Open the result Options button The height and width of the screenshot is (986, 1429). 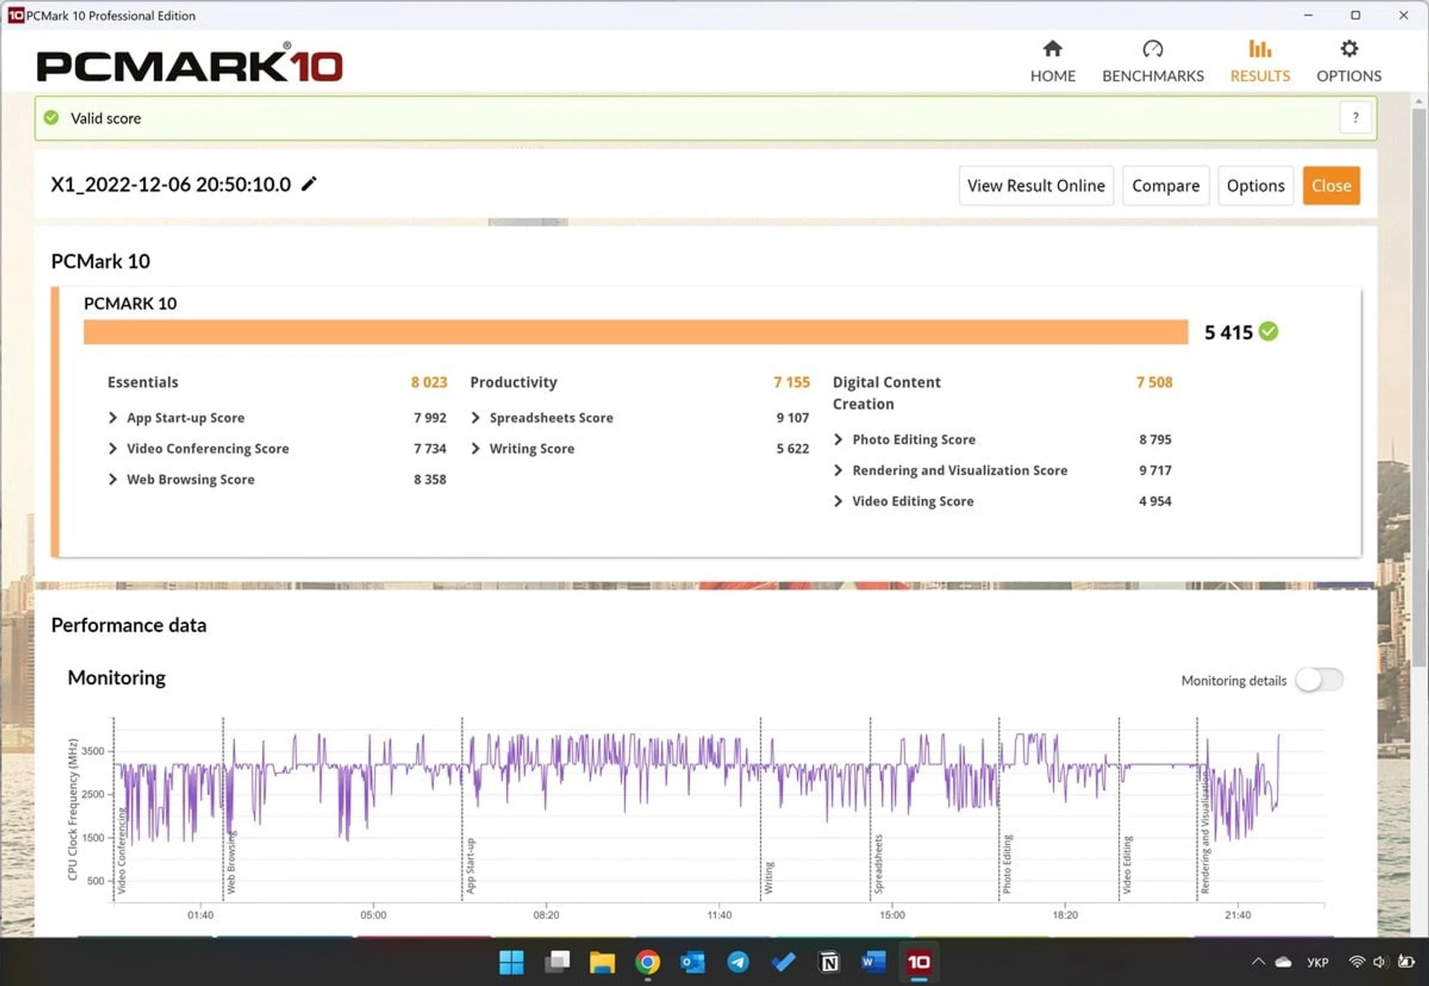pyautogui.click(x=1255, y=185)
